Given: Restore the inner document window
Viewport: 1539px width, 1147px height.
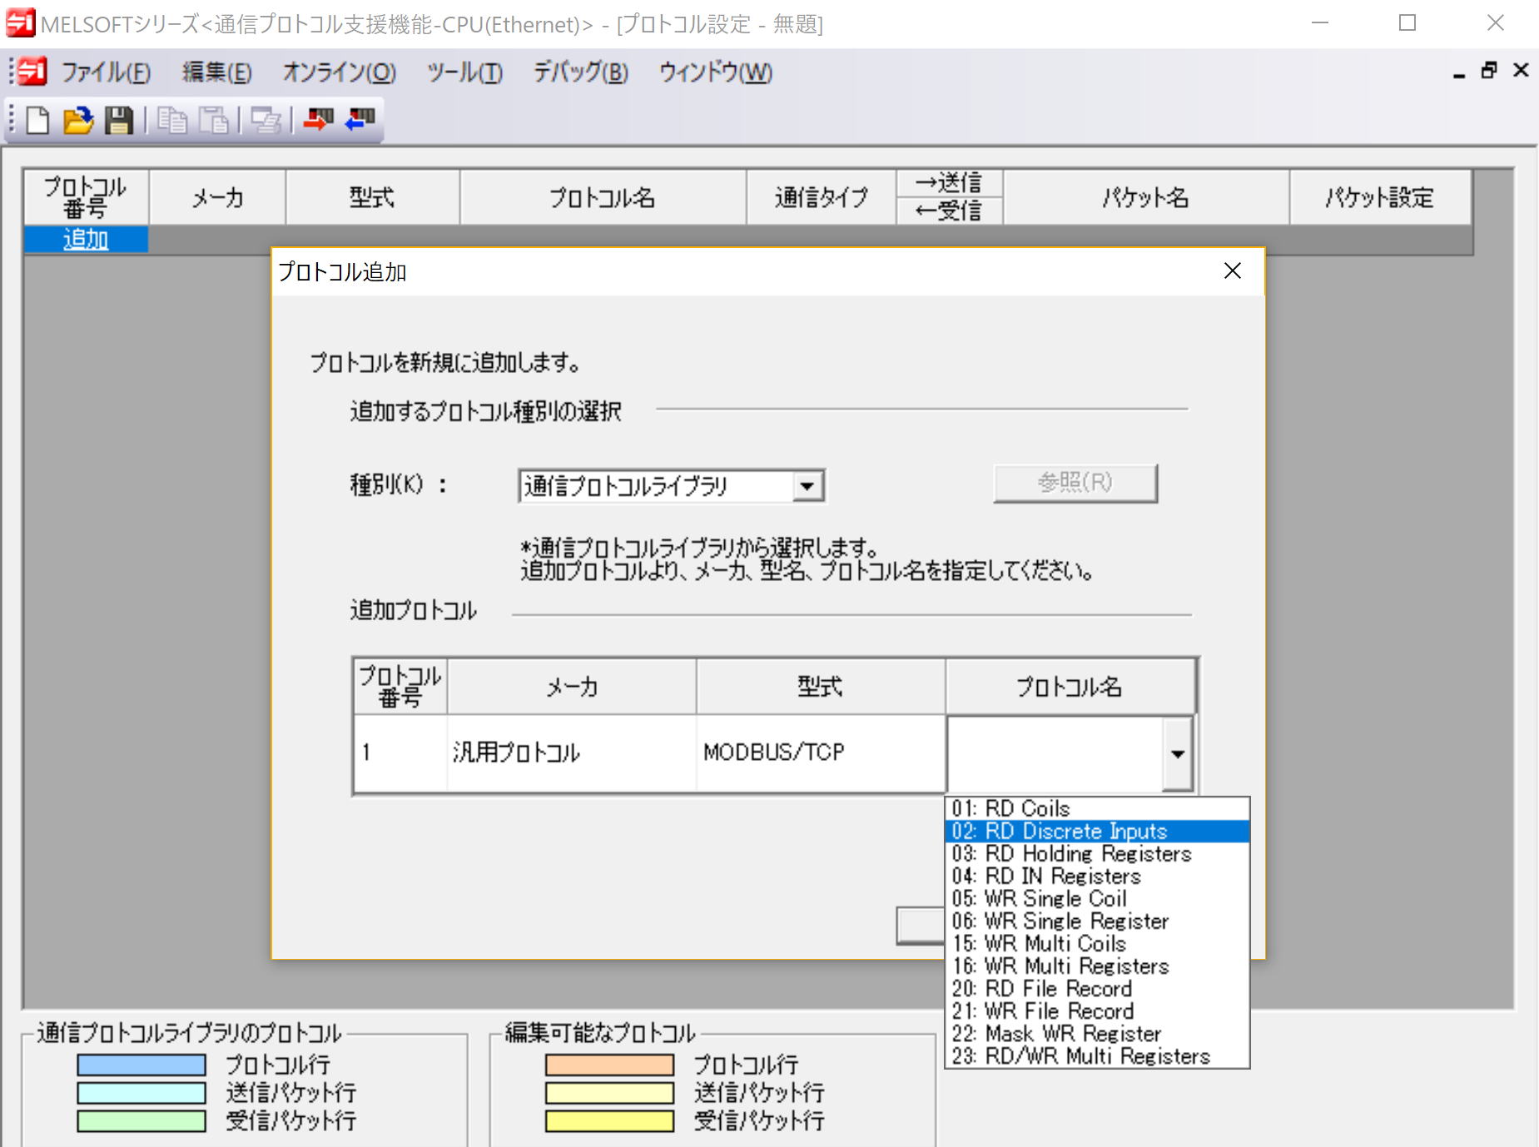Looking at the screenshot, I should 1489,71.
